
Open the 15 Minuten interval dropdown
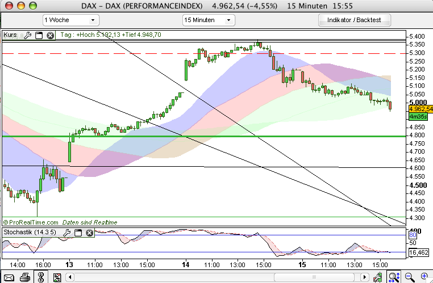pos(209,20)
